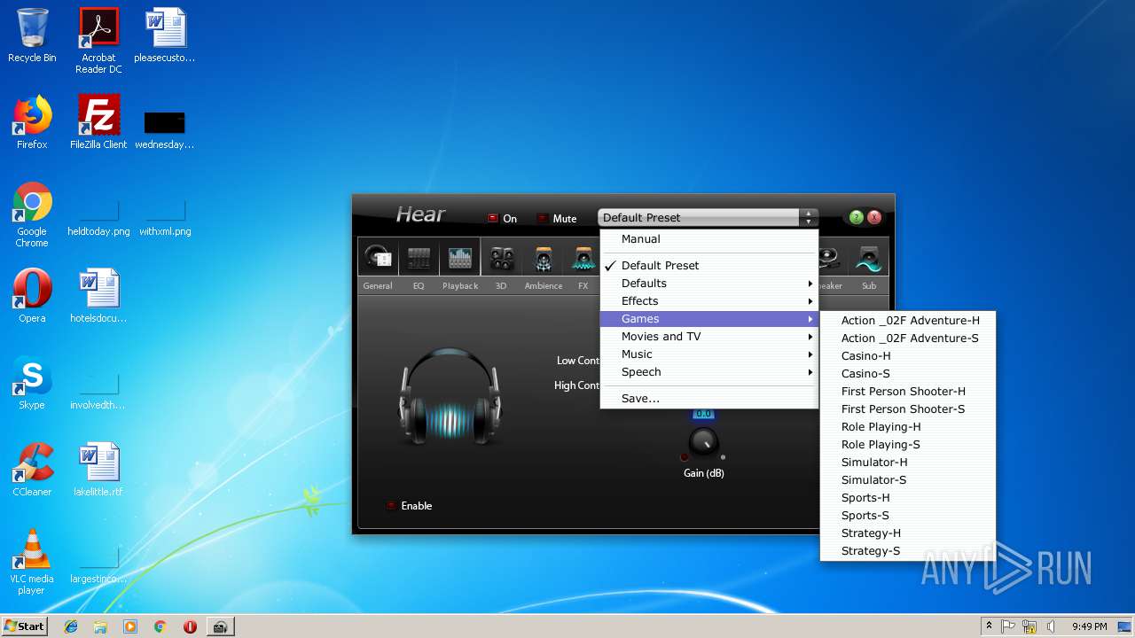Viewport: 1135px width, 638px height.
Task: Expand the Music submenu
Action: click(708, 354)
